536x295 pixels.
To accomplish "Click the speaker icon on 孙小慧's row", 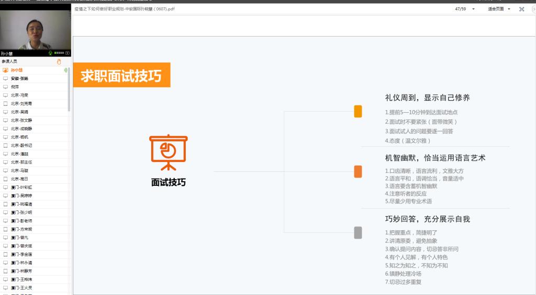I will [x=65, y=70].
